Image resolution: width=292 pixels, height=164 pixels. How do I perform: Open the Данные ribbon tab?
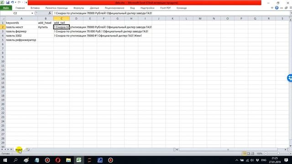pyautogui.click(x=94, y=8)
